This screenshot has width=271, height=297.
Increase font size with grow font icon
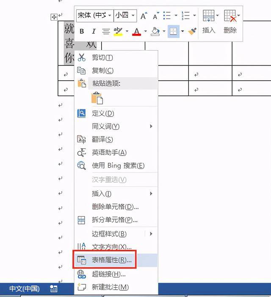[x=144, y=16]
